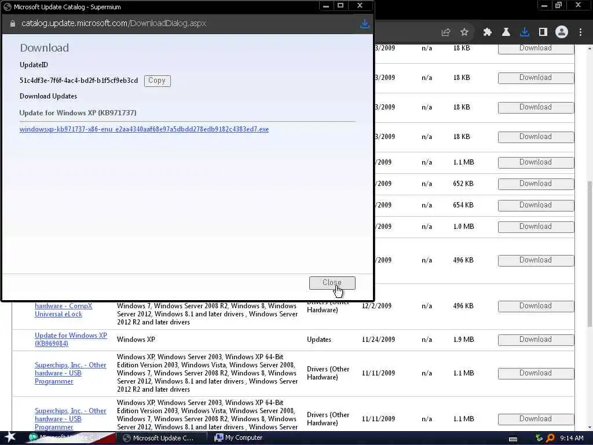The width and height of the screenshot is (593, 445).
Task: Click the flask labs icon in the toolbar
Action: [x=506, y=32]
